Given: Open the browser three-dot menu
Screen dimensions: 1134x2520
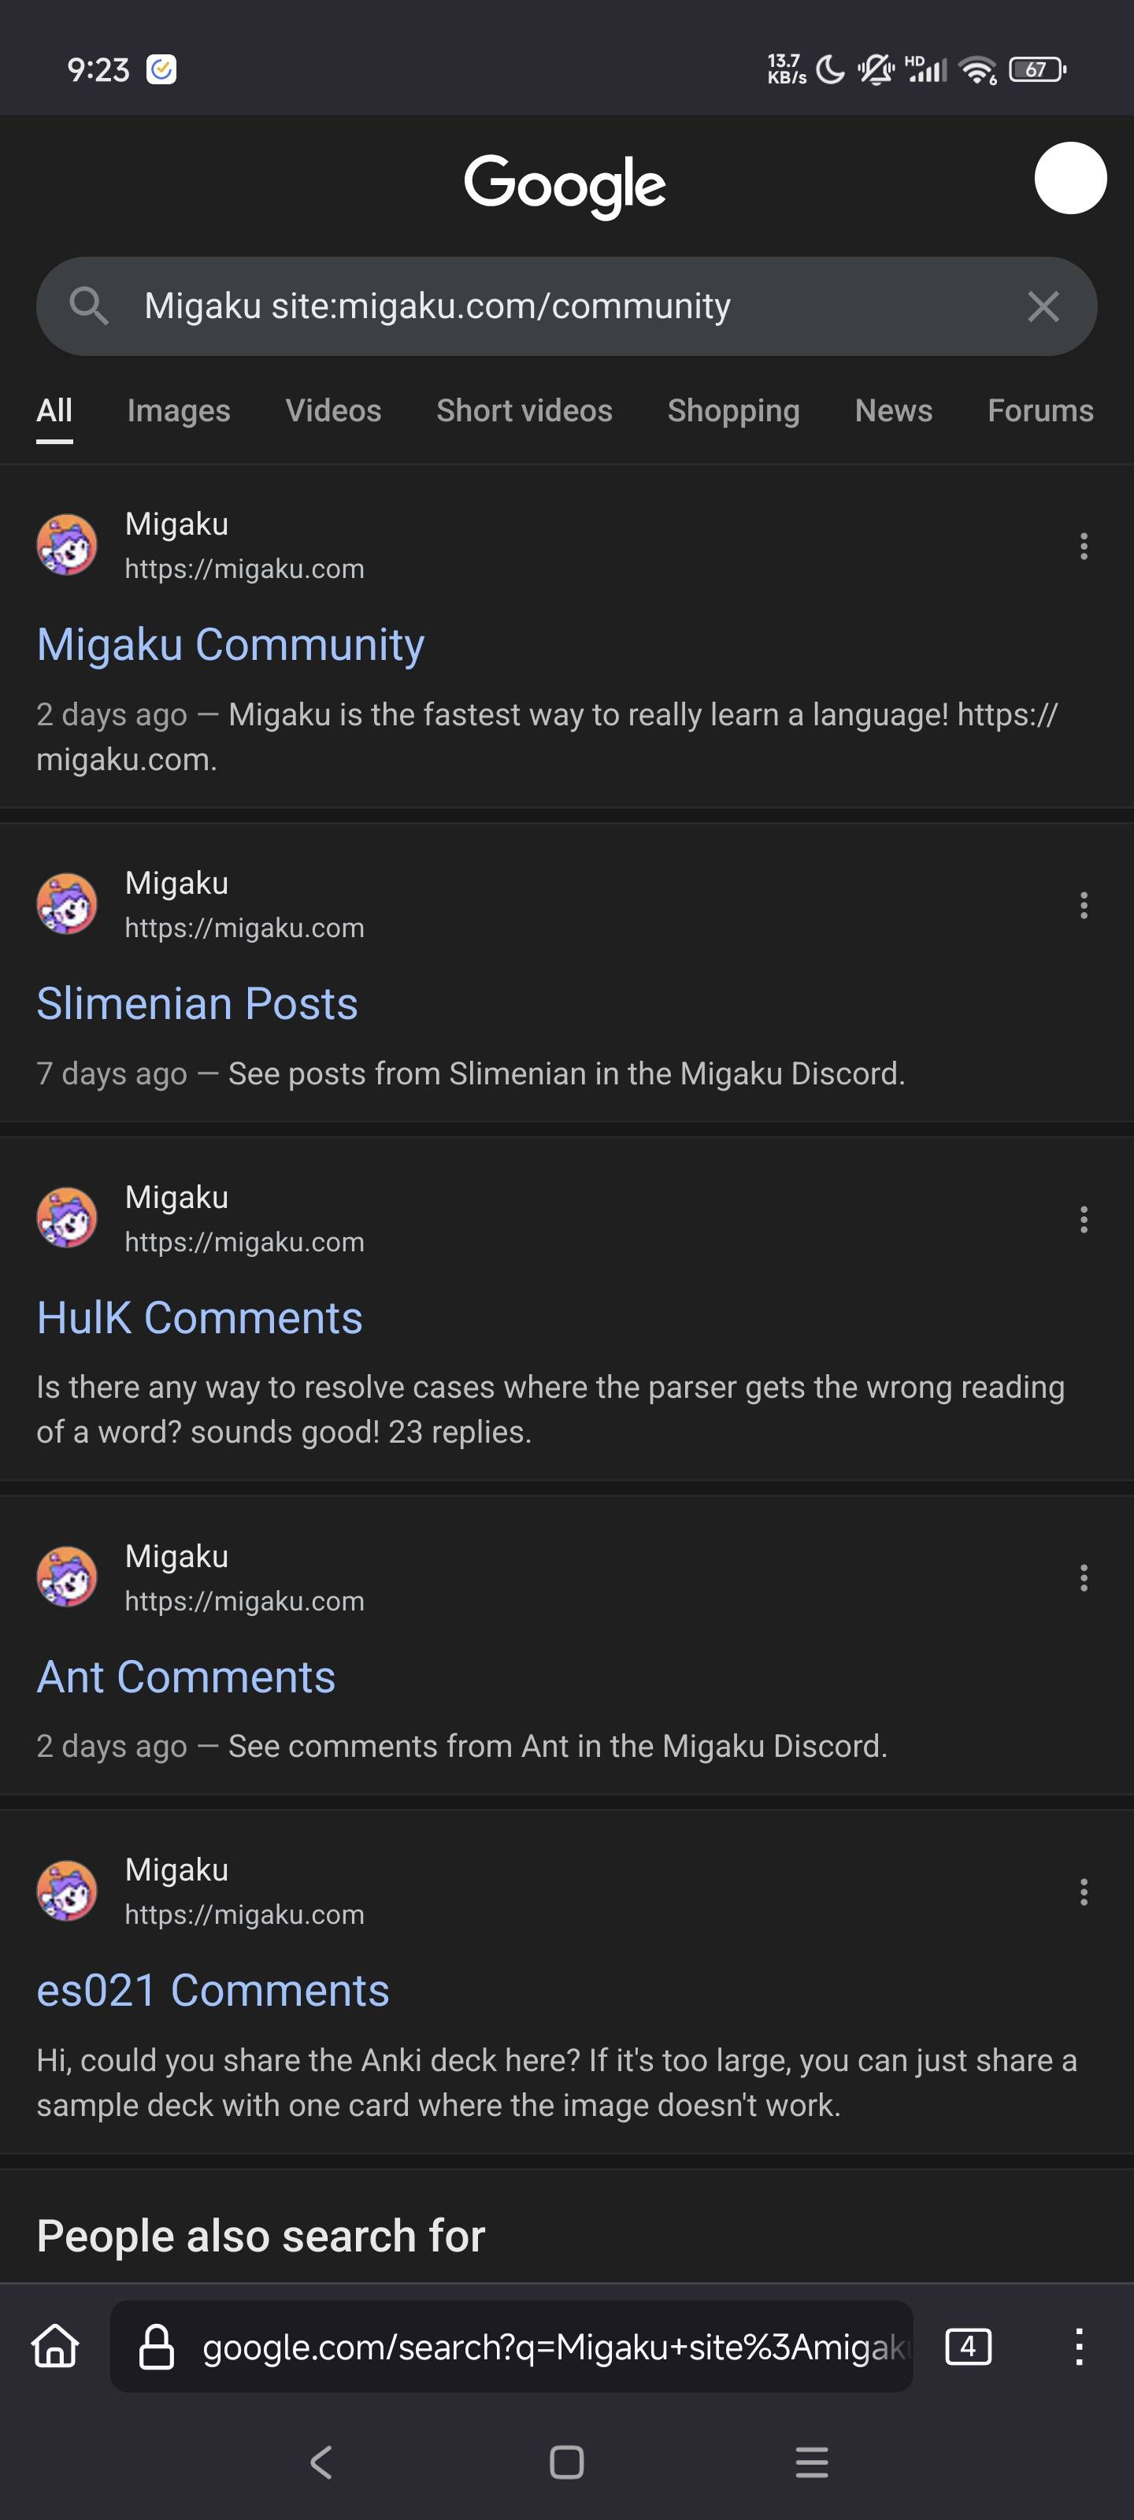Looking at the screenshot, I should click(1078, 2346).
